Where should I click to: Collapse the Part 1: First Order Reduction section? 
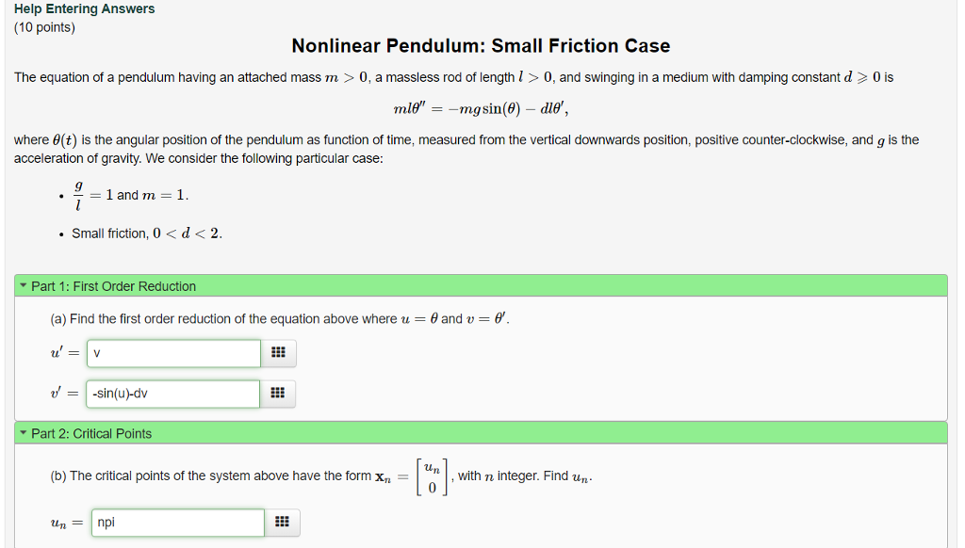coord(25,285)
